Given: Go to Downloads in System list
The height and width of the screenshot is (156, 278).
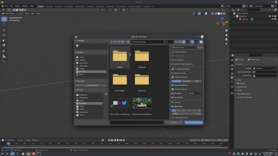Looking at the screenshot, I should pos(83,66).
